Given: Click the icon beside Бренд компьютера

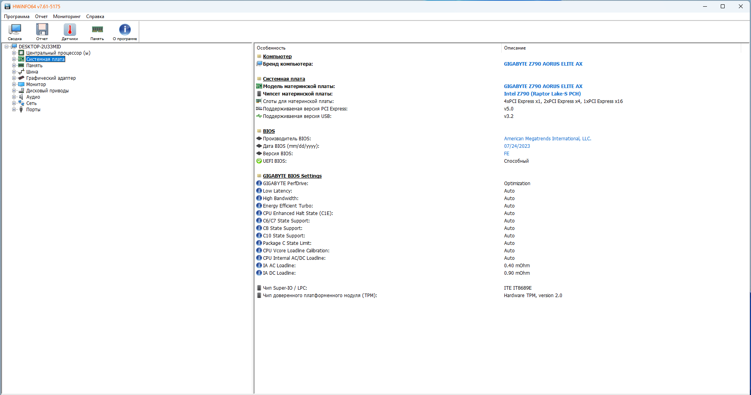Looking at the screenshot, I should pos(259,64).
